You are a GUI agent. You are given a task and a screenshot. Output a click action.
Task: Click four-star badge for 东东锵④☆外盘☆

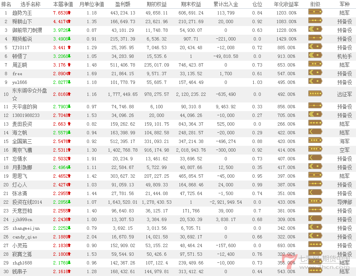coord(315,93)
